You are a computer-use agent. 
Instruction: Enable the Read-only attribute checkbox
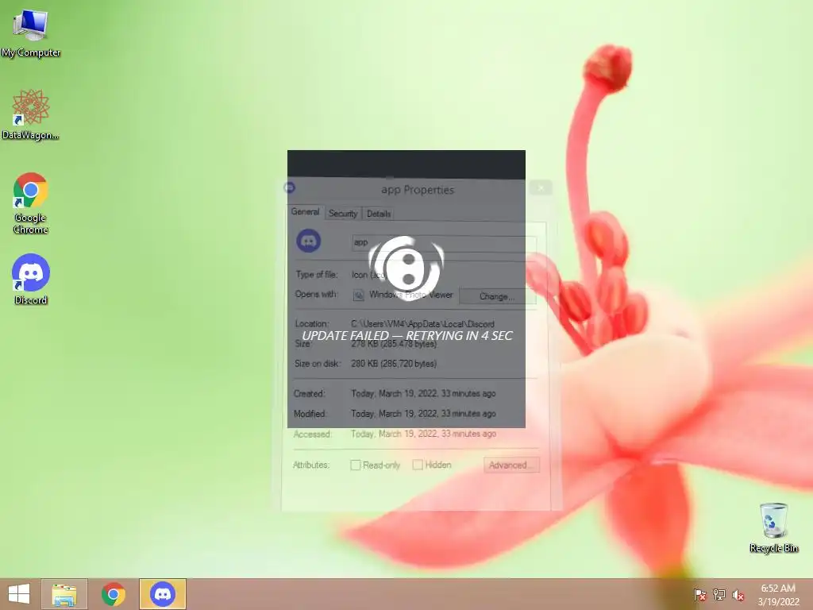coord(355,465)
